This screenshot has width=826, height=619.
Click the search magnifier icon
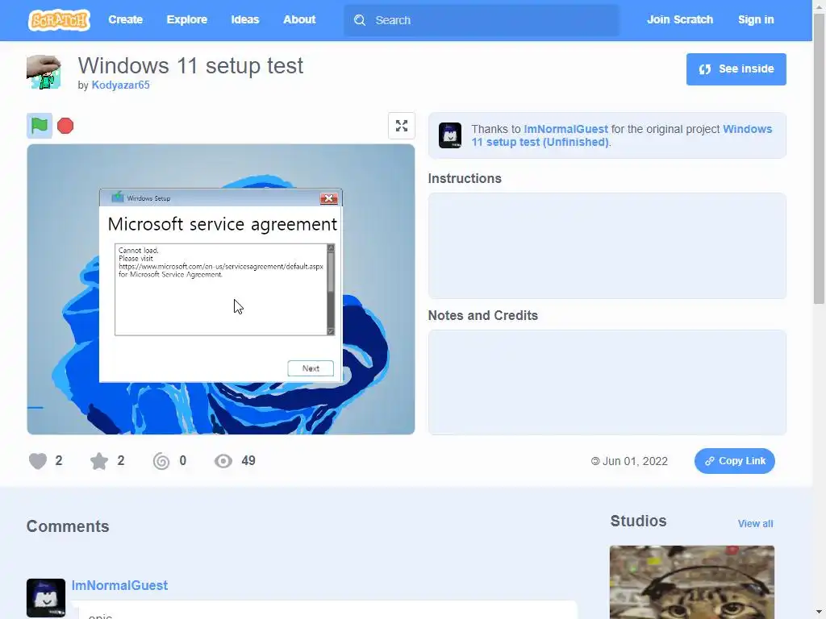[360, 20]
